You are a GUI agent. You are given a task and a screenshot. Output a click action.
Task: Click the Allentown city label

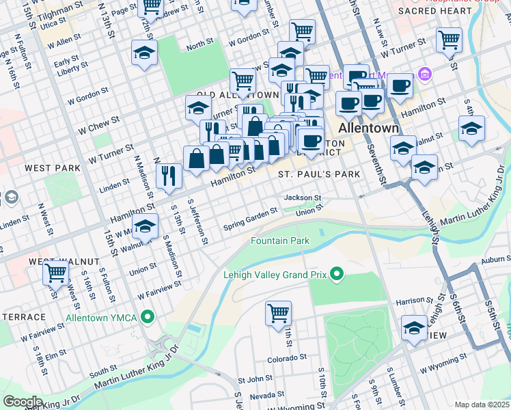(x=369, y=128)
